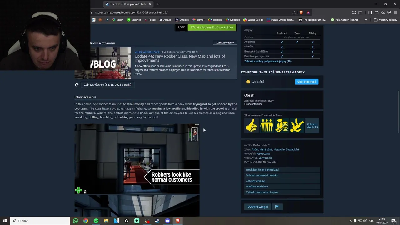The height and width of the screenshot is (225, 400).
Task: Click the Strategické genre link
Action: coord(292,150)
